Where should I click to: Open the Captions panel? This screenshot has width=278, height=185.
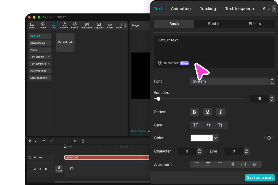coord(99,25)
